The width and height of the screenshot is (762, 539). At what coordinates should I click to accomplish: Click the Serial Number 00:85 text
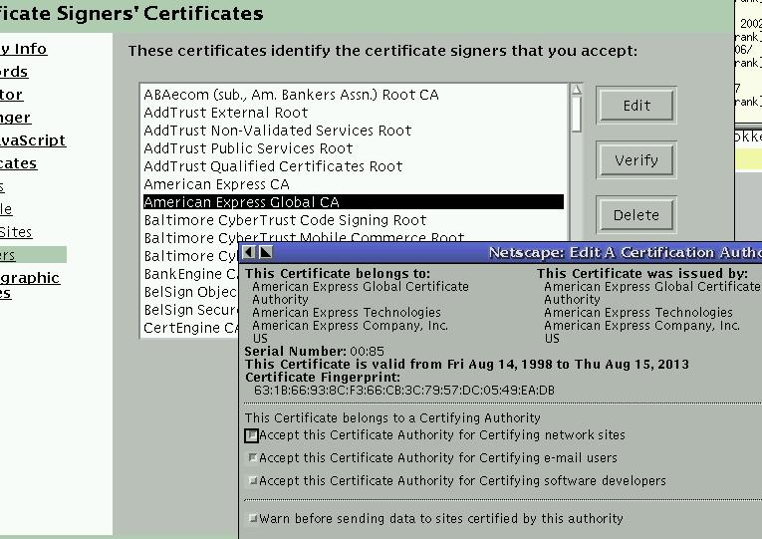click(315, 352)
